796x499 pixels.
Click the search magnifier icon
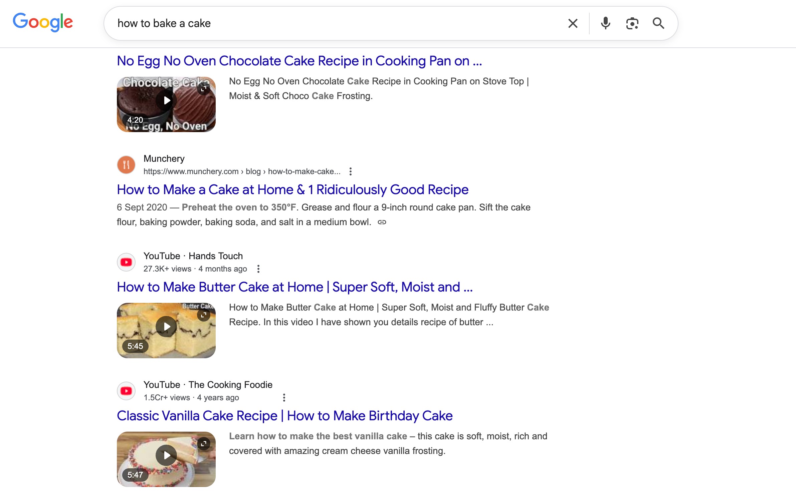[658, 23]
